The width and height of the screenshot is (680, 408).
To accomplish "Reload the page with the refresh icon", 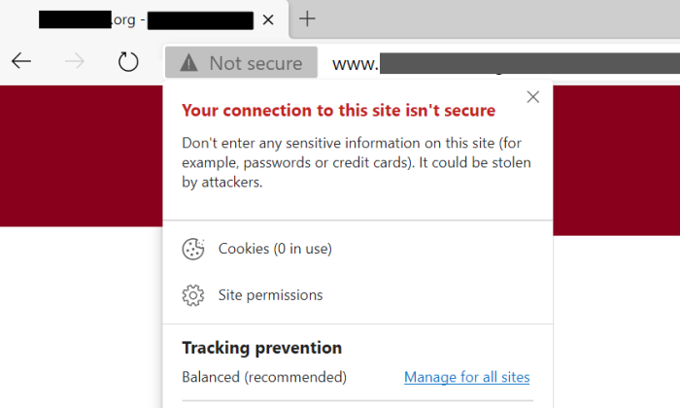I will click(x=128, y=61).
